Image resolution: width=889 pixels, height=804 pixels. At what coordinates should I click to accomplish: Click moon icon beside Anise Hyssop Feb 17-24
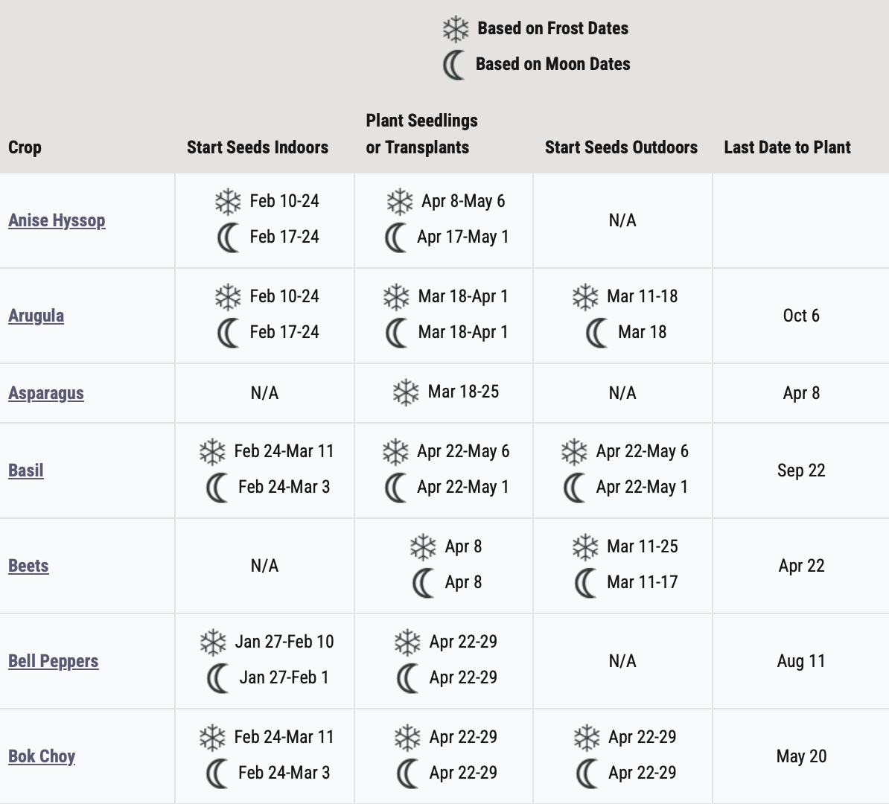point(228,237)
